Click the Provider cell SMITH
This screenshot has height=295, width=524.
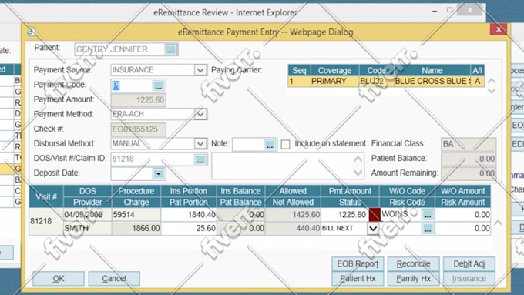click(x=88, y=229)
